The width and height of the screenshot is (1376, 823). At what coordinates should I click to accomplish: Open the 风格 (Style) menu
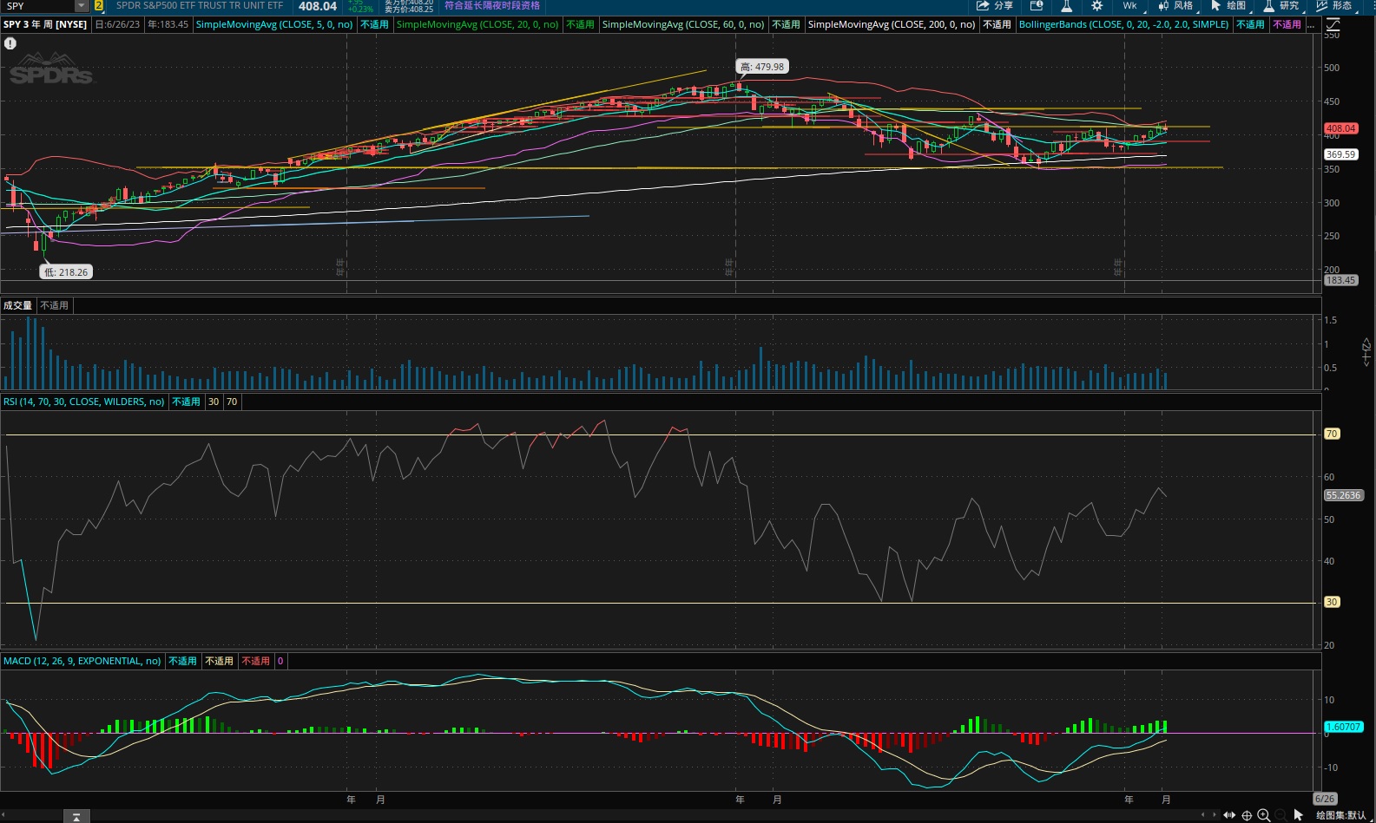1175,5
